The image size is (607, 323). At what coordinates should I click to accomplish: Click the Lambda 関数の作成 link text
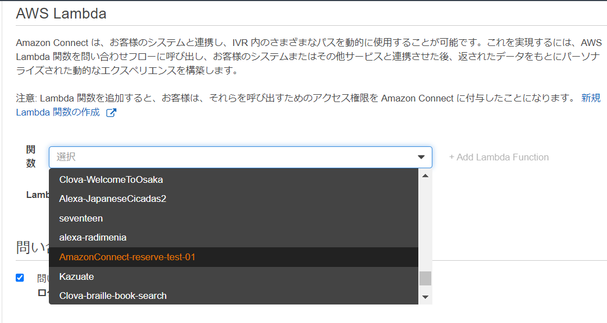click(58, 112)
